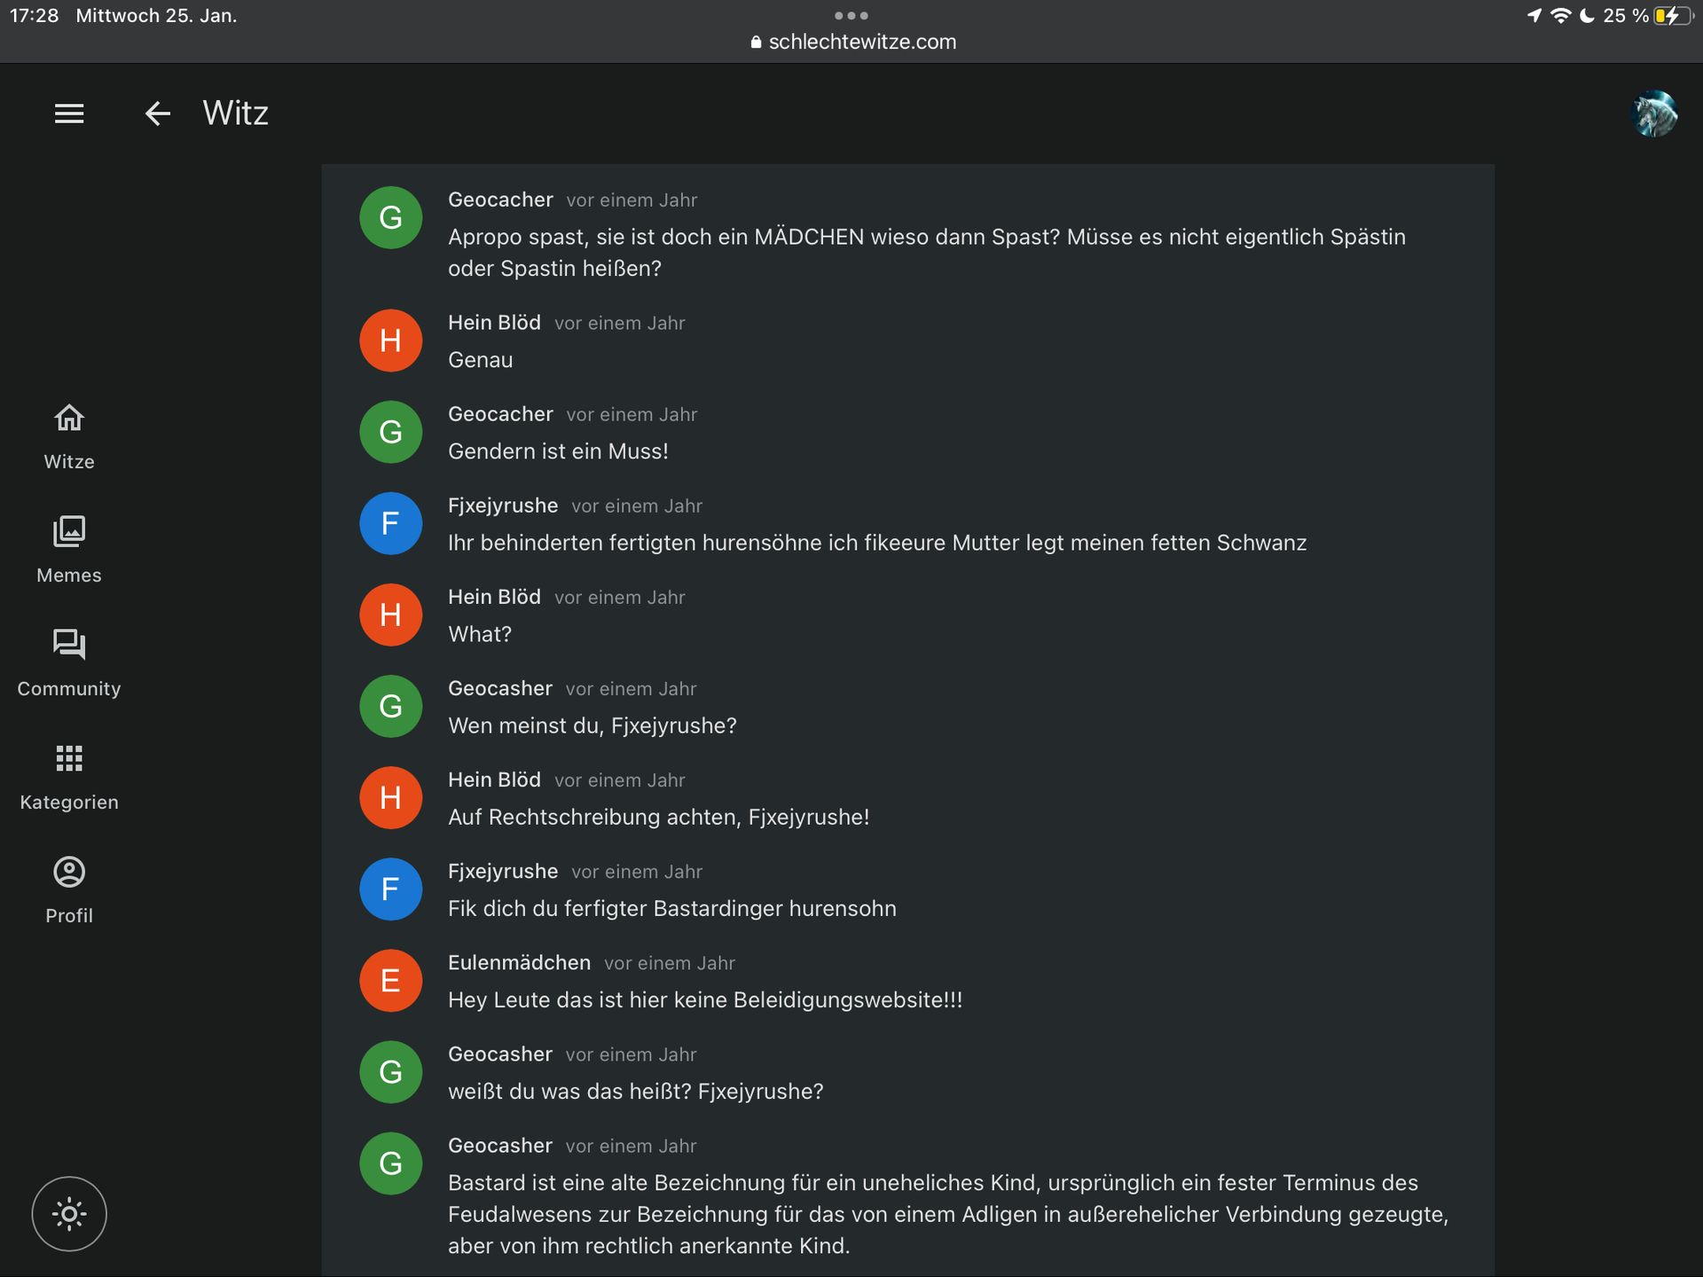Click the "Witz" page title
The width and height of the screenshot is (1703, 1277).
pos(235,114)
